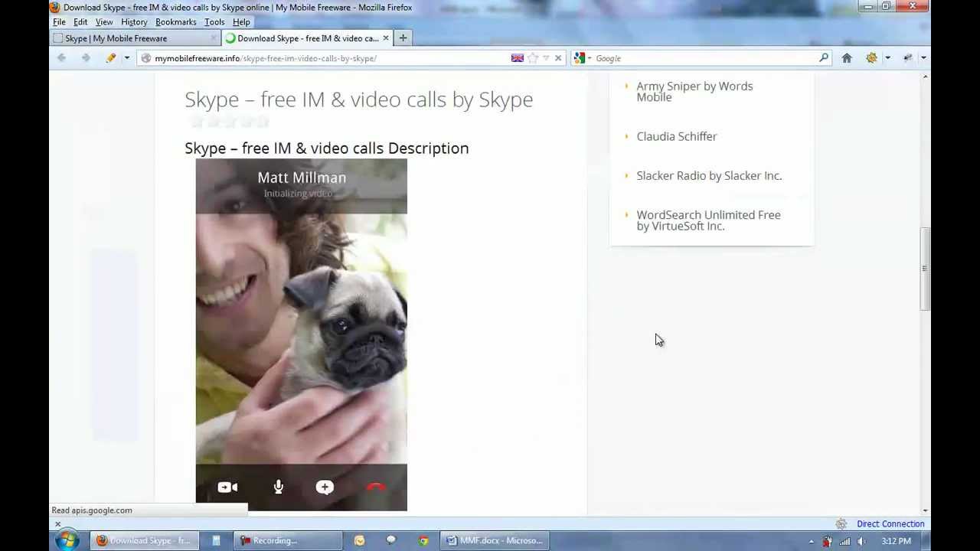The width and height of the screenshot is (980, 551).
Task: Bookmark this page with the star icon
Action: pos(534,58)
